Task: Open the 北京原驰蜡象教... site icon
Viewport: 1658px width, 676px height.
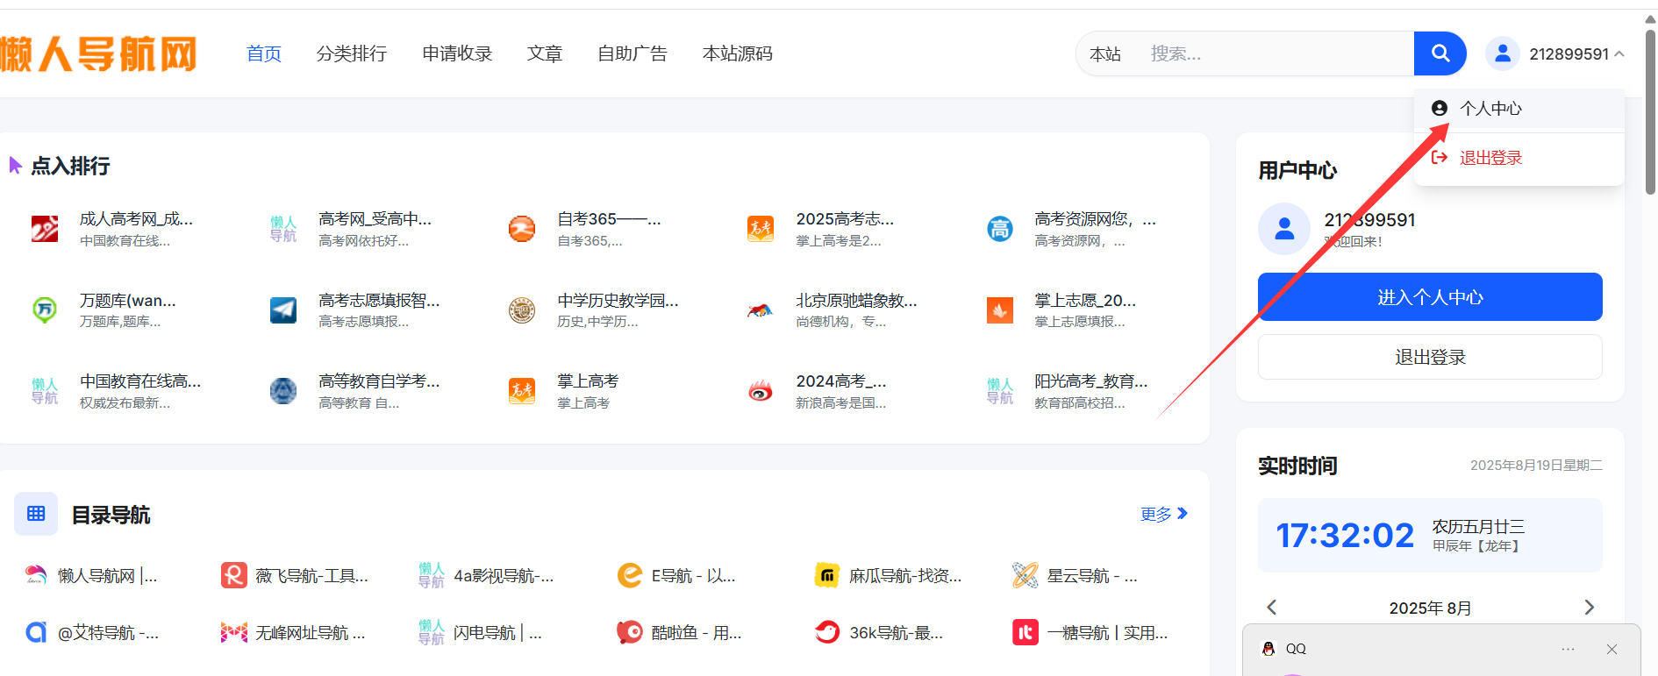Action: (761, 310)
